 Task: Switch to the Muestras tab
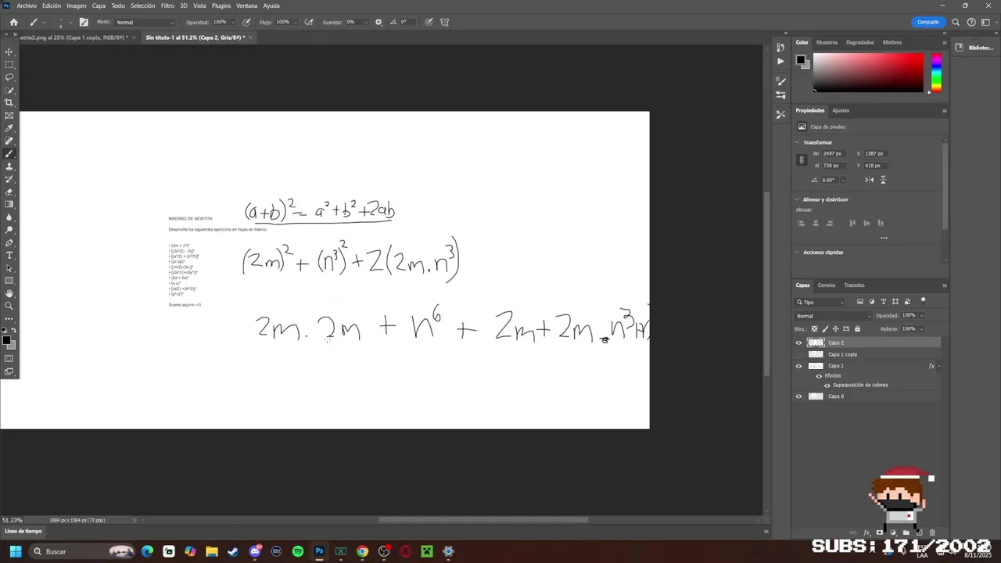[x=827, y=42]
